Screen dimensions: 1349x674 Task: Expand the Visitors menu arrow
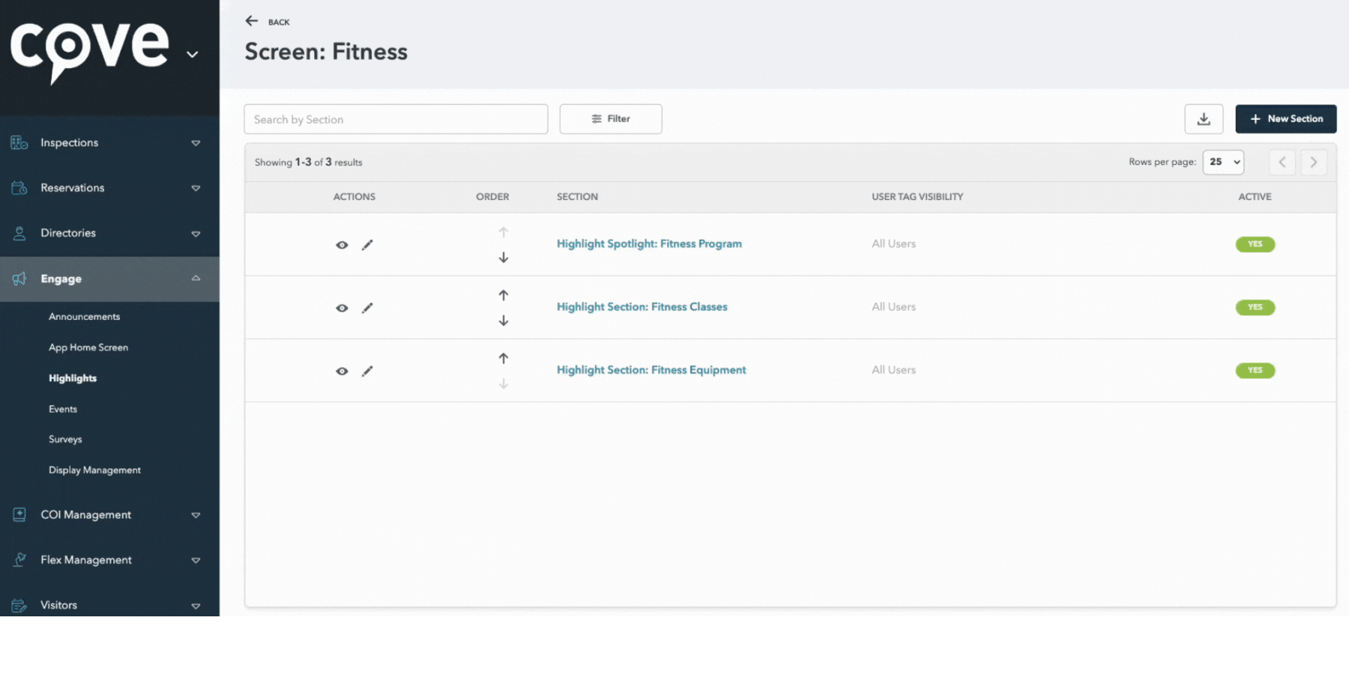pyautogui.click(x=196, y=606)
